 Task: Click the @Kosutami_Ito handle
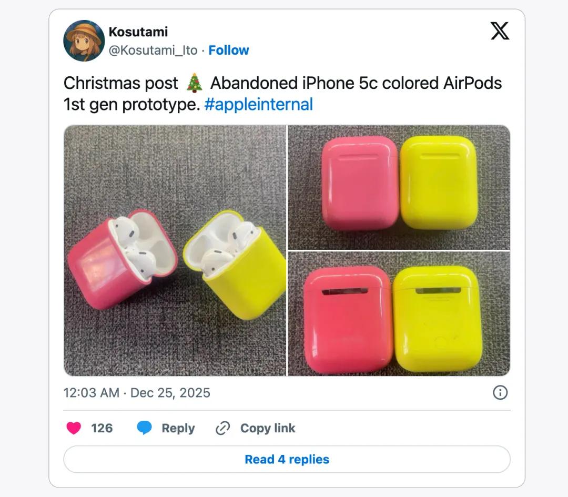click(153, 50)
